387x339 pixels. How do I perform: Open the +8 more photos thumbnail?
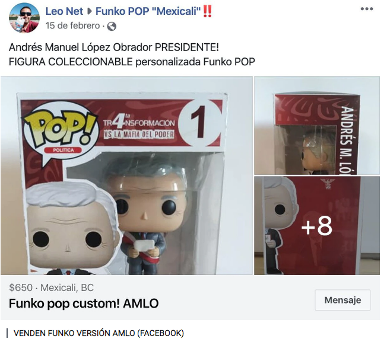point(317,225)
